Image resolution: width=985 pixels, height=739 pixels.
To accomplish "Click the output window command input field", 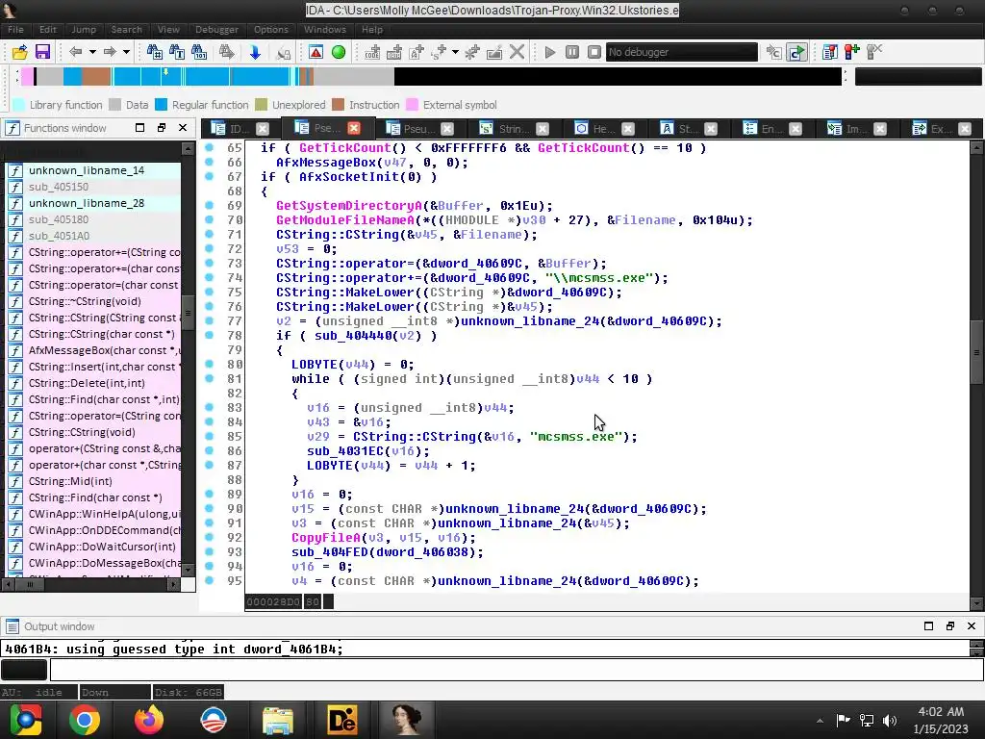I will (517, 670).
